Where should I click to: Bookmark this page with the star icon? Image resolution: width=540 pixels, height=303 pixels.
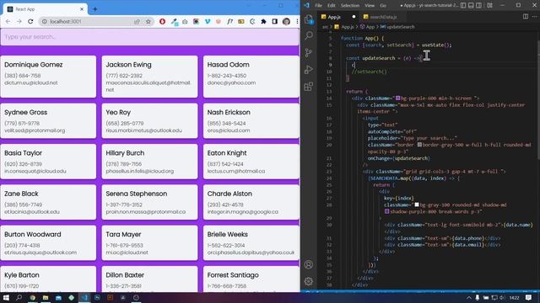[148, 21]
